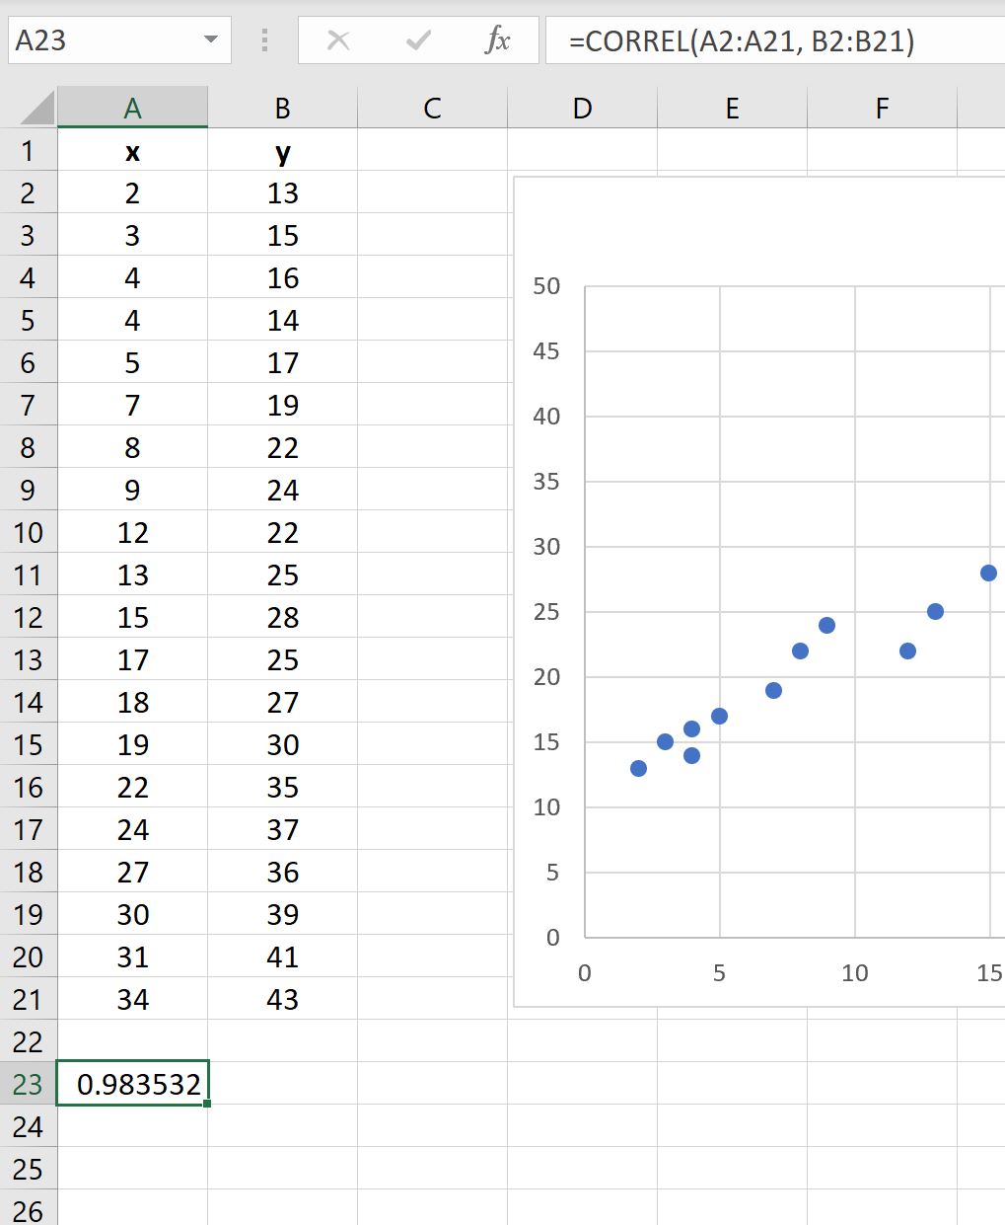Screen dimensions: 1005x1225
Task: Select the cell containing 0.983532
Action: tap(132, 1083)
